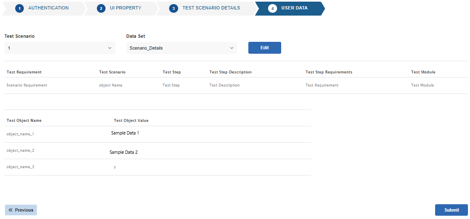Screen dimensions: 470x219
Task: Click the Sample Data 2 value field
Action: [124, 152]
